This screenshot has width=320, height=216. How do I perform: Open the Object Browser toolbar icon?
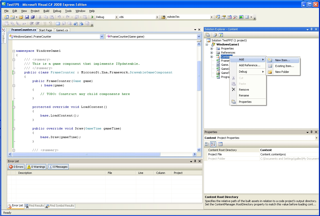click(x=230, y=17)
